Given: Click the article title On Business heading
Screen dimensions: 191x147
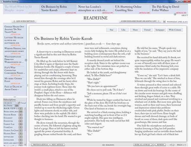Looking at the screenshot, I should (63, 39).
